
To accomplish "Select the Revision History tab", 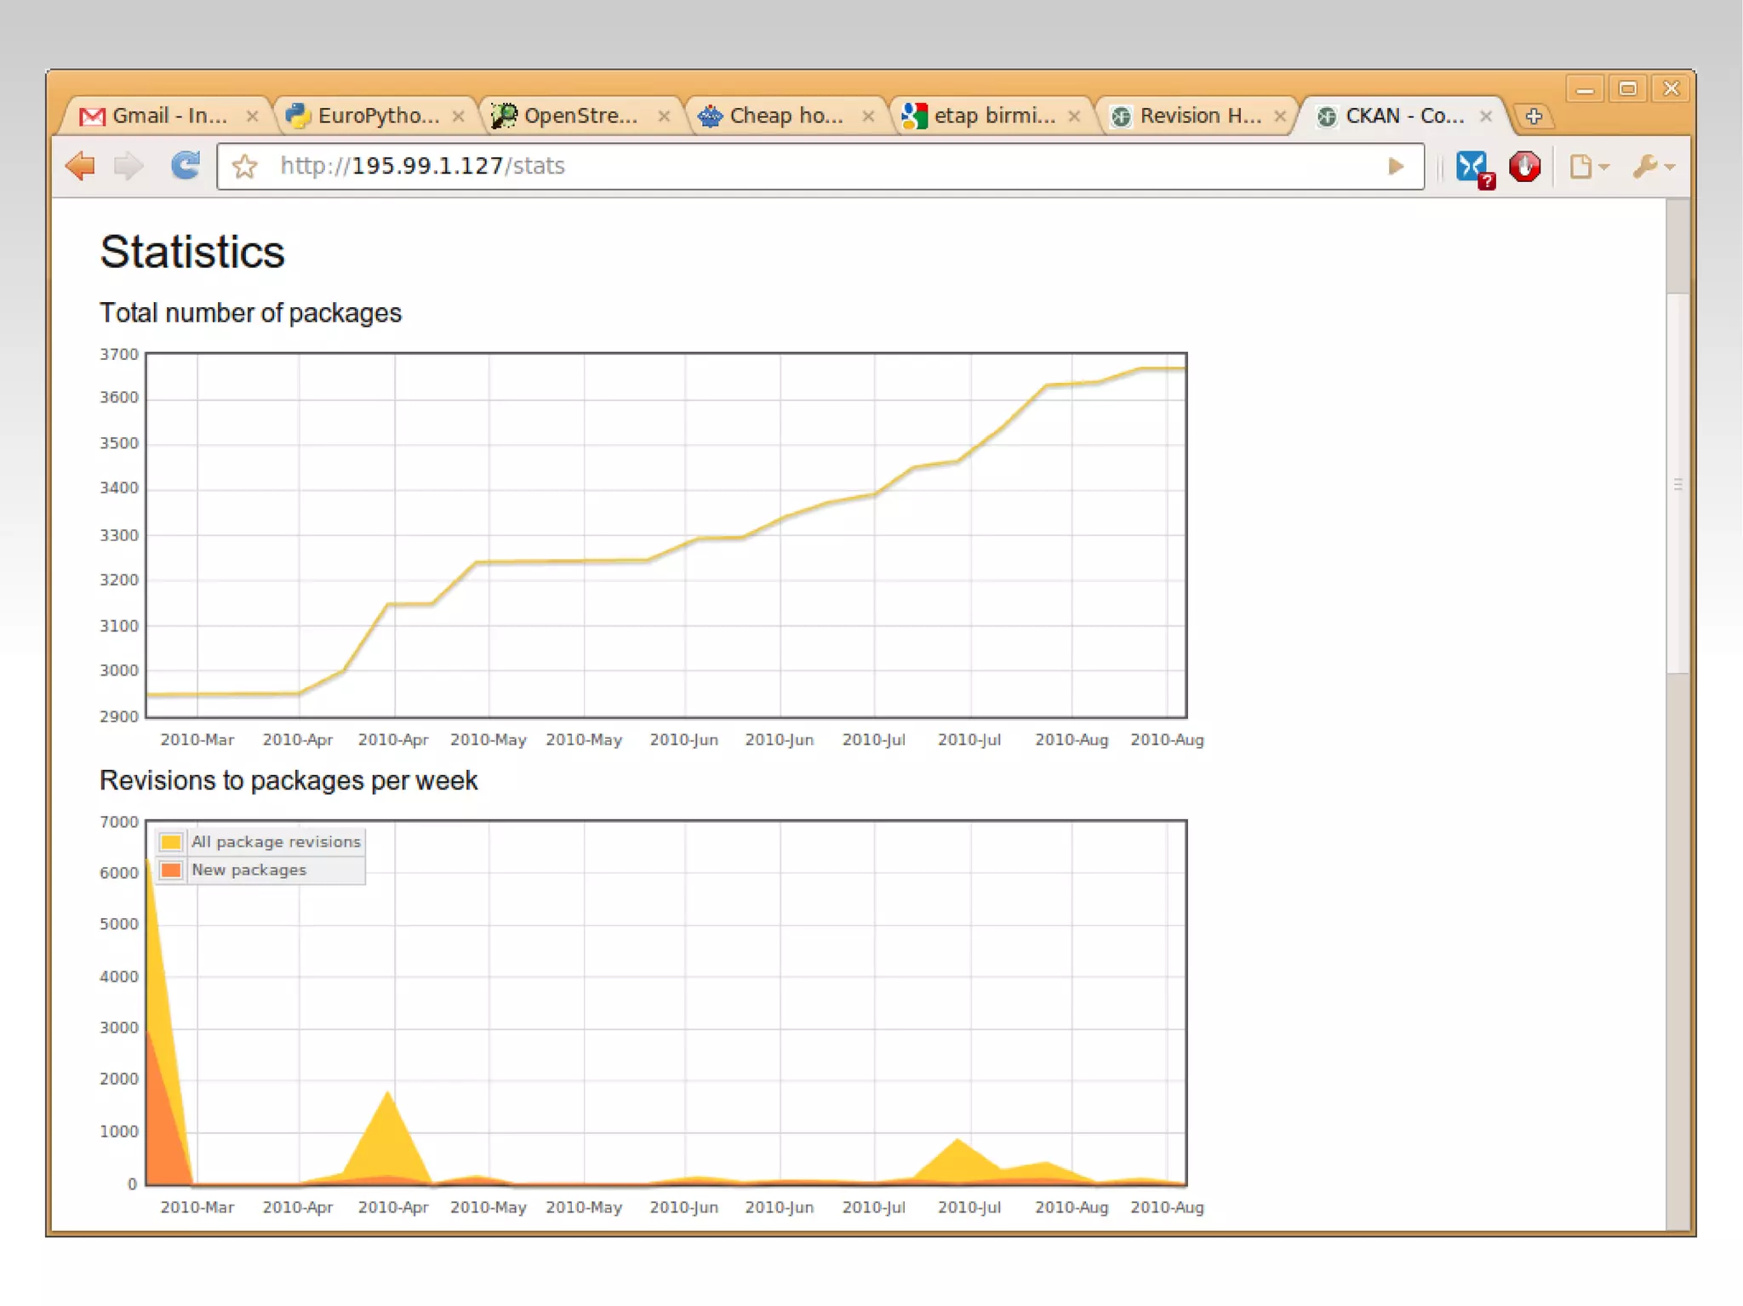I will point(1199,116).
